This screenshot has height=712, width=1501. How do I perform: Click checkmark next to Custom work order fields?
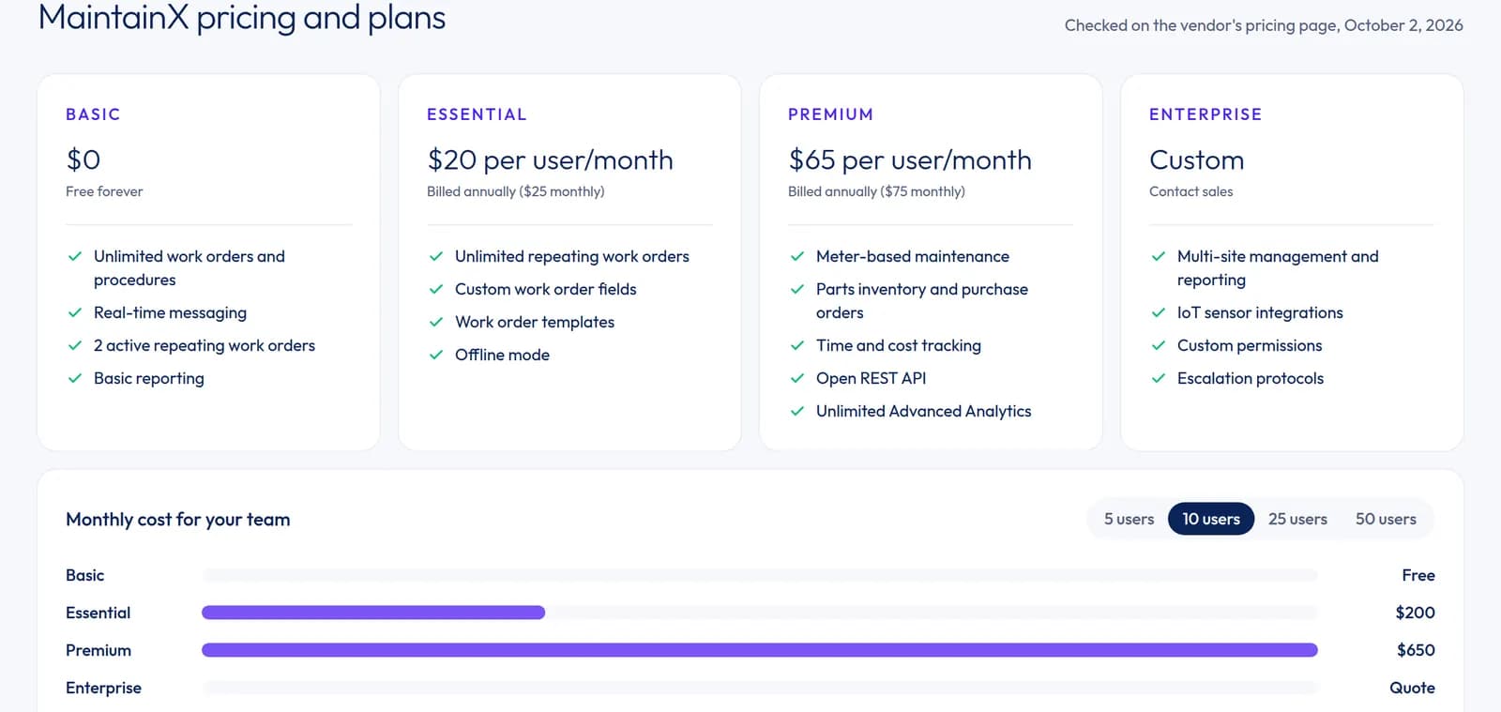point(436,289)
